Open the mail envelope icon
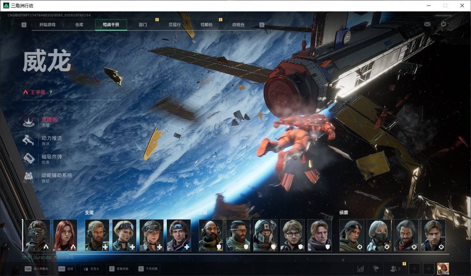 point(427,24)
